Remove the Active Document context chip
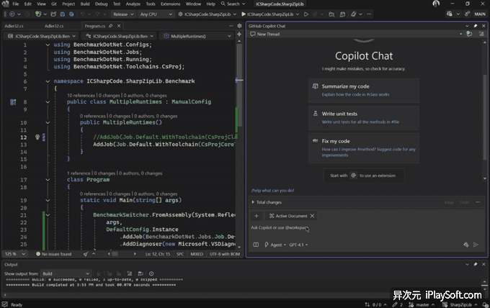The height and width of the screenshot is (308, 490). pyautogui.click(x=312, y=216)
